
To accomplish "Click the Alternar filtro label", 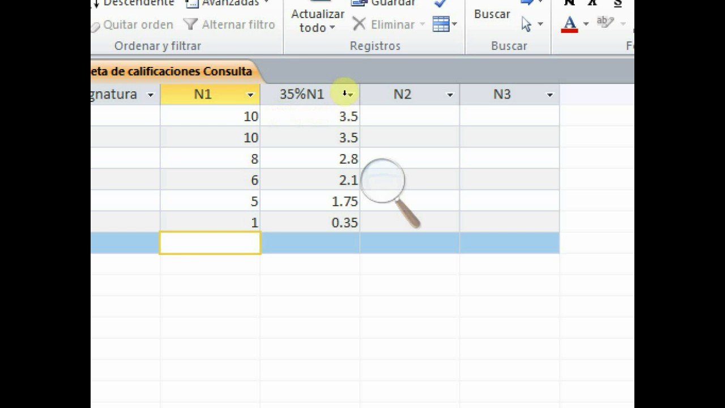I will [238, 24].
